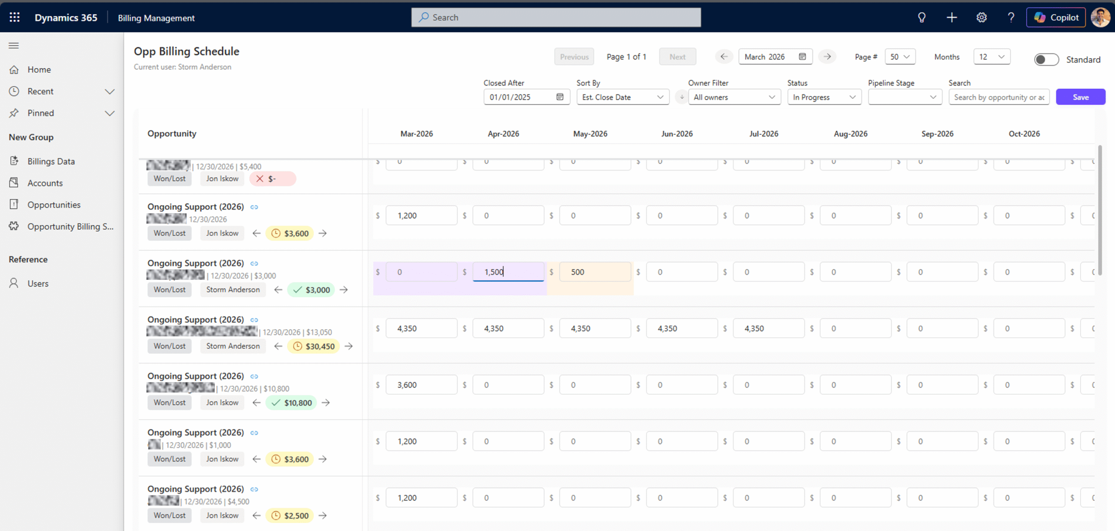Click the lightbulb assistant icon
1115x531 pixels.
[x=922, y=17]
